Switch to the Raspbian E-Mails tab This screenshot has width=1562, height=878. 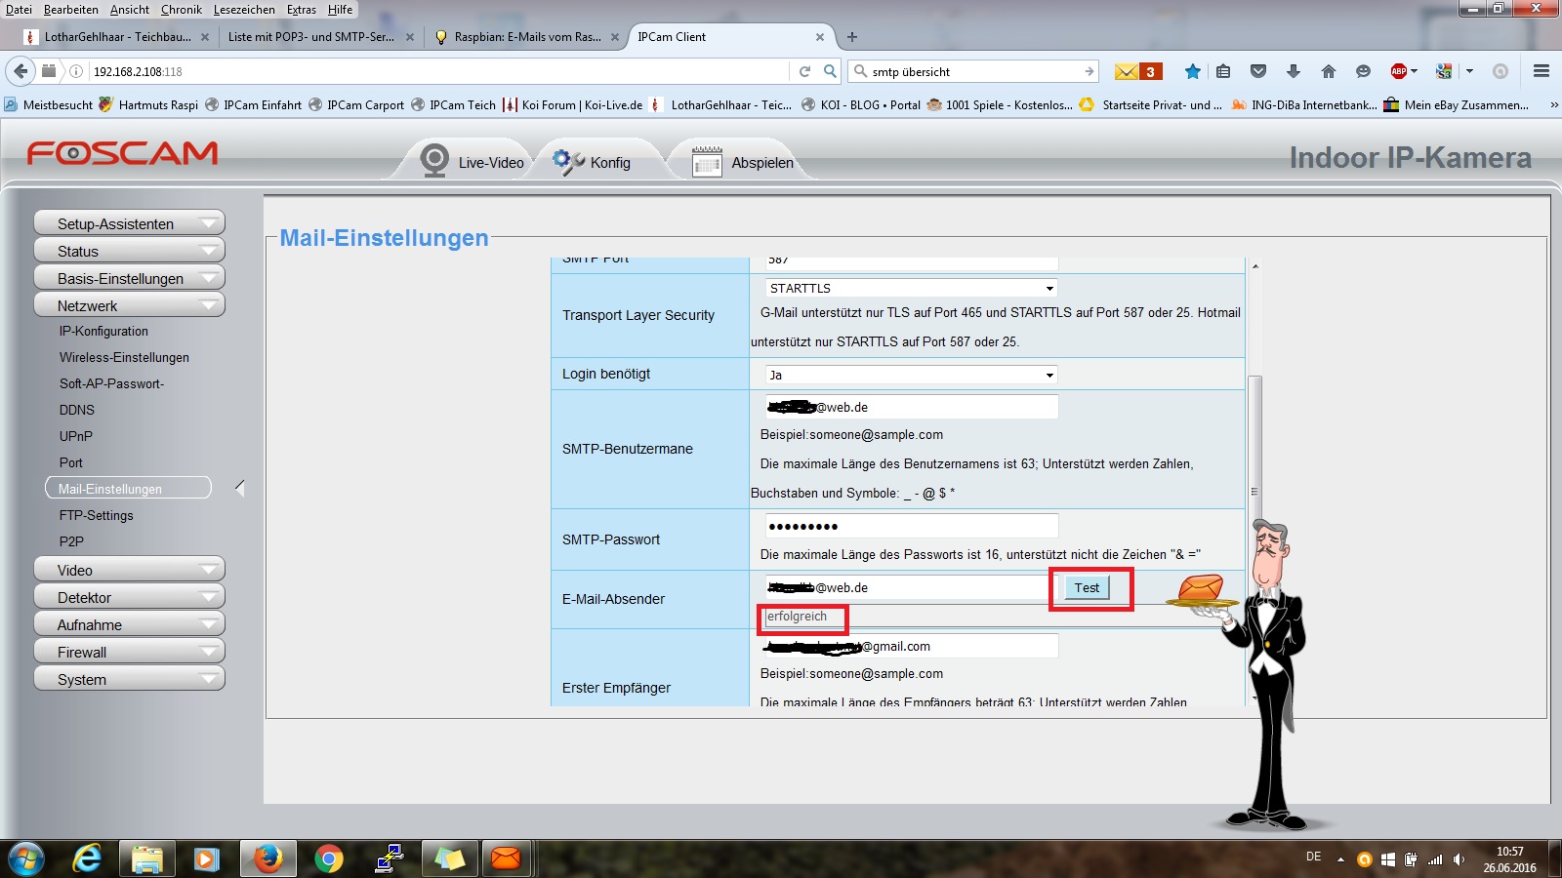point(527,37)
